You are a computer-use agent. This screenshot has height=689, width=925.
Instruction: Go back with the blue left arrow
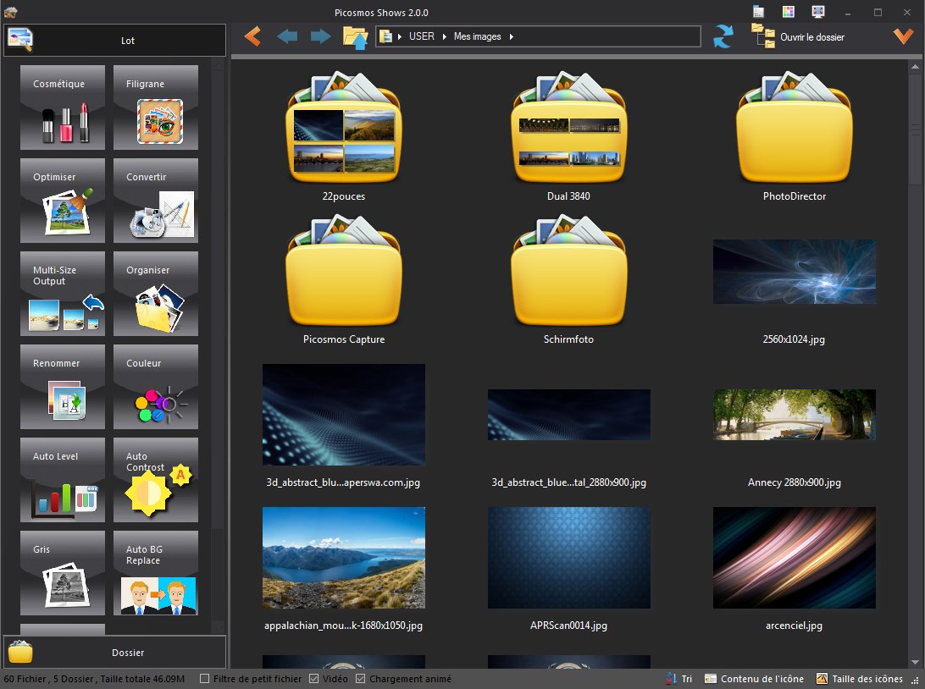(x=287, y=36)
